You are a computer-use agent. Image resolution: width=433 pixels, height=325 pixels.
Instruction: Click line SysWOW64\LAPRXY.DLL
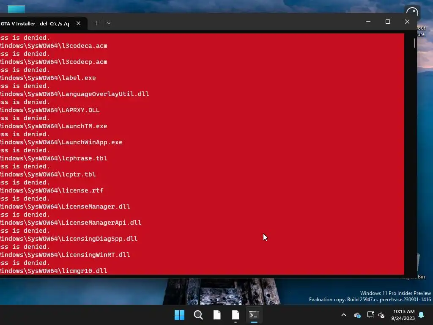pos(50,110)
